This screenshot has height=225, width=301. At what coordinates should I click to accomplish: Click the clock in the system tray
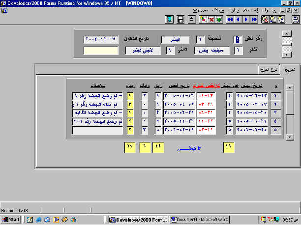tap(290, 220)
